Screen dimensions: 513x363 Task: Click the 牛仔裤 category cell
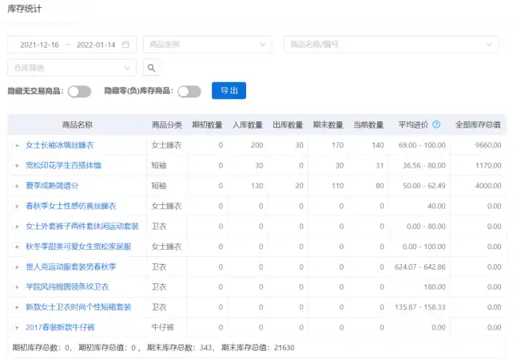[x=163, y=327]
